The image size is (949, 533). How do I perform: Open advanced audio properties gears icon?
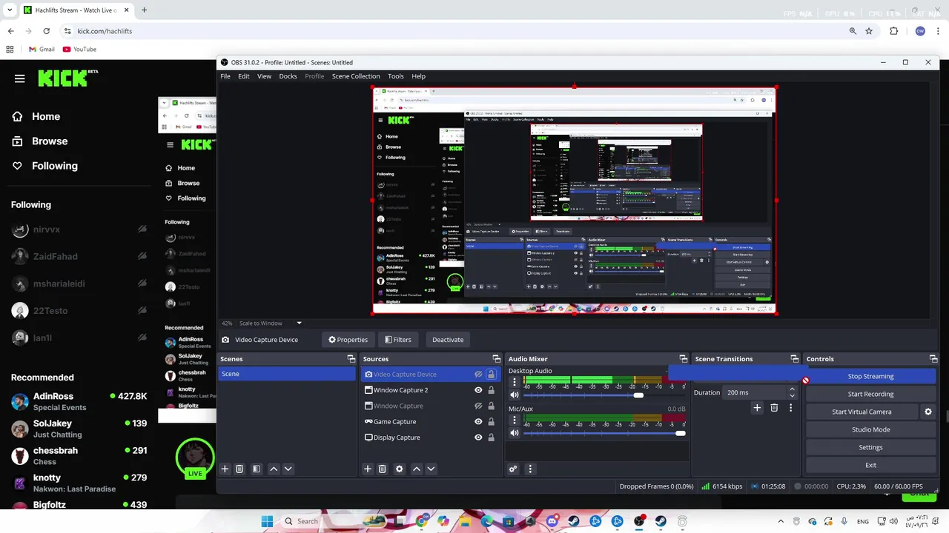tap(512, 469)
